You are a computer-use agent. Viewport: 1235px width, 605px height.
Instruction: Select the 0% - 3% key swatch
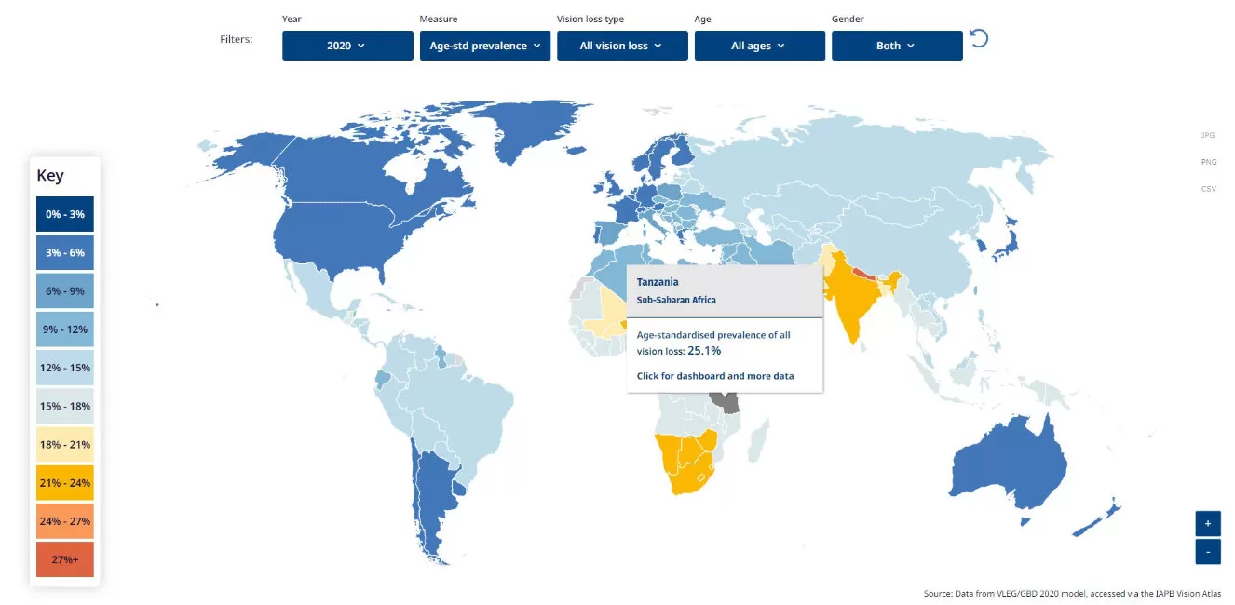coord(65,214)
